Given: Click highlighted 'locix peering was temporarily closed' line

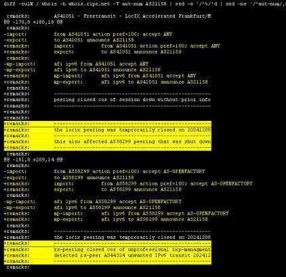Looking at the screenshot, I should pos(108,130).
